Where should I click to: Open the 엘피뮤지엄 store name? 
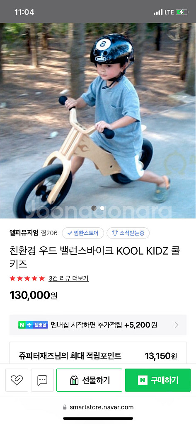pyautogui.click(x=24, y=233)
